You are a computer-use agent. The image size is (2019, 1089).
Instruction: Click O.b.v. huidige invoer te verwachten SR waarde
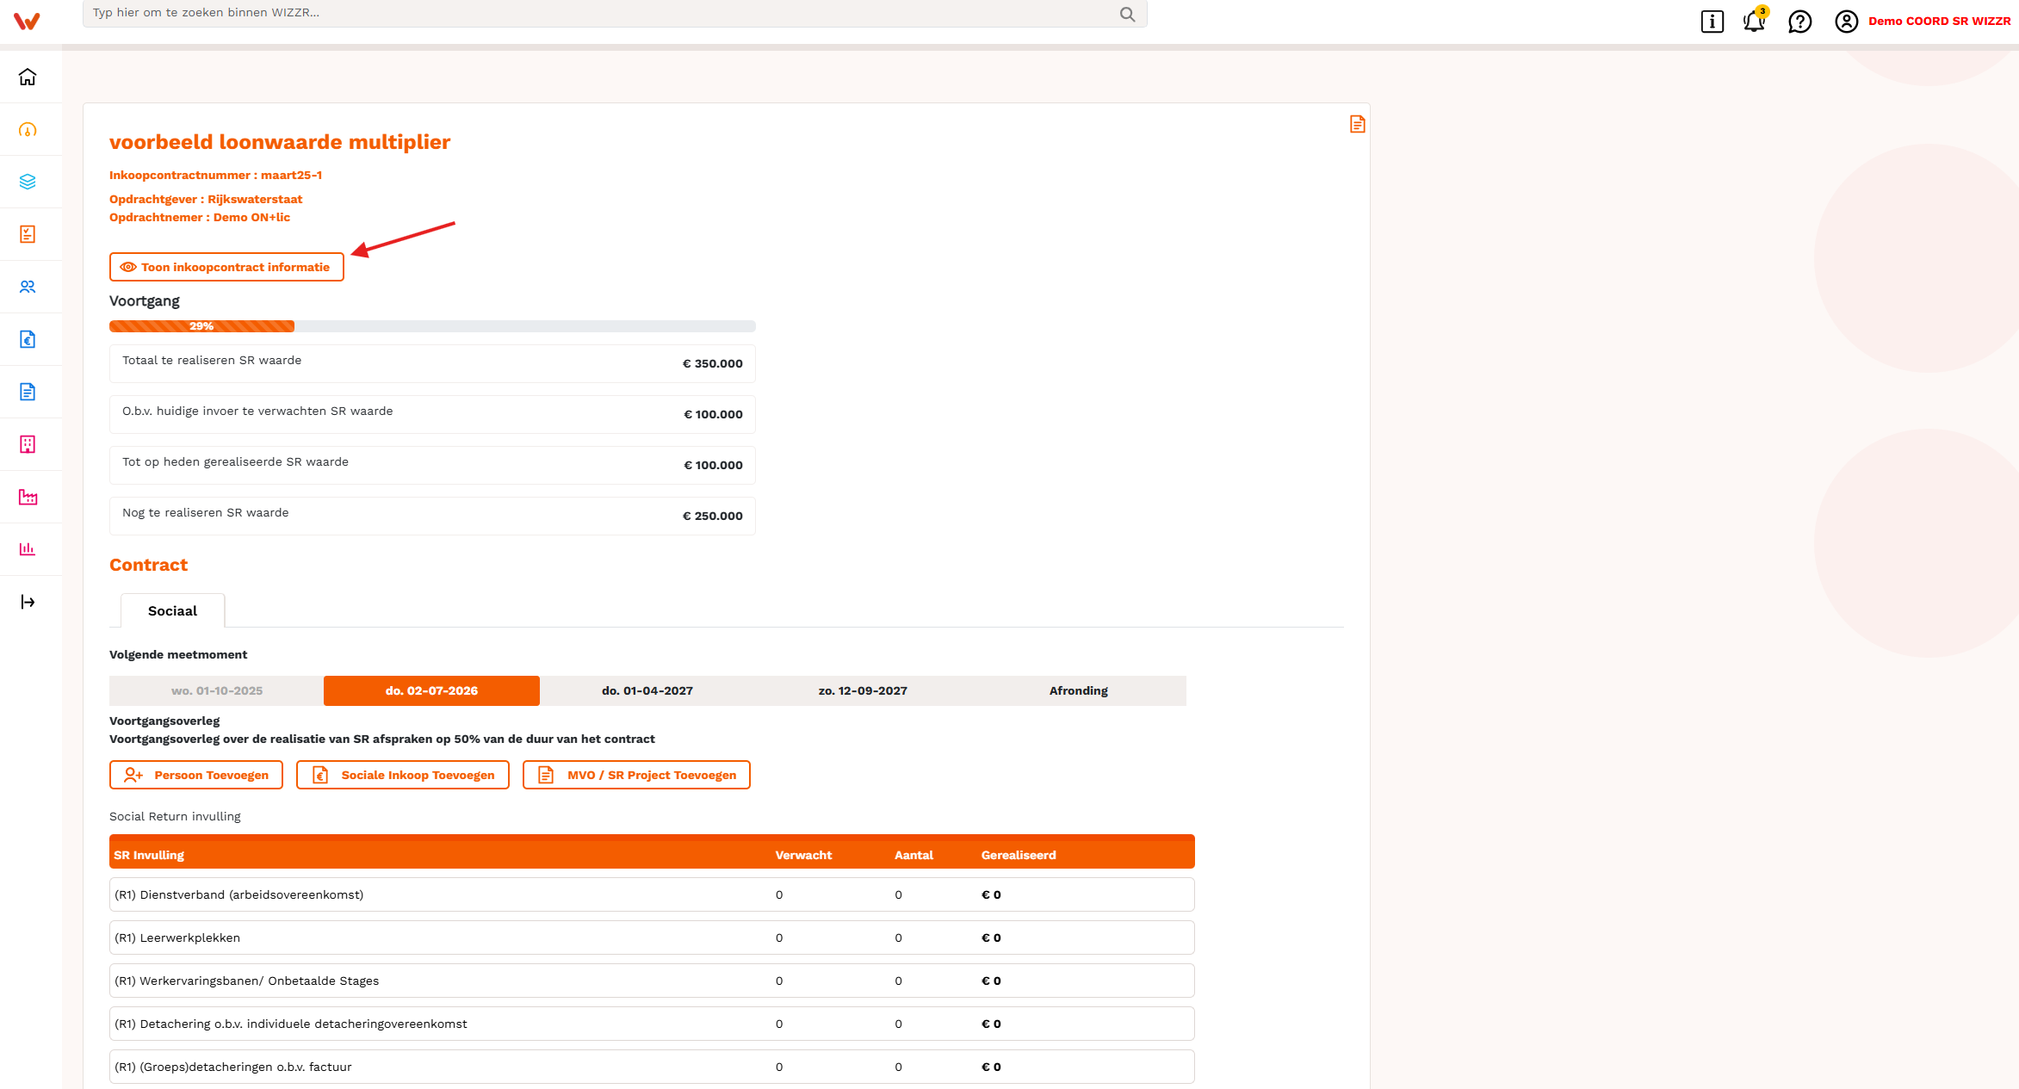click(x=432, y=414)
